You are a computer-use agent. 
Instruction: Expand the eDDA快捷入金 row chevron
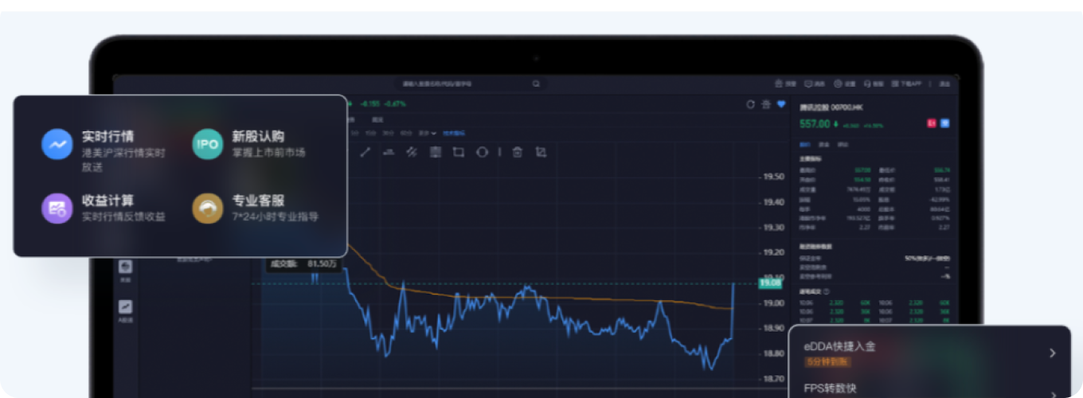click(1052, 353)
